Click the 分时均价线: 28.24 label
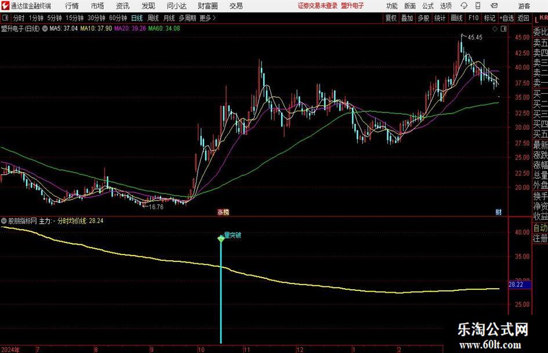This screenshot has width=548, height=353. coord(81,221)
